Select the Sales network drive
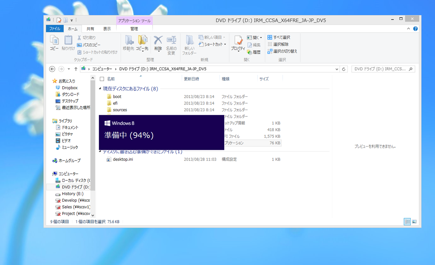The height and width of the screenshot is (265, 435). point(76,207)
